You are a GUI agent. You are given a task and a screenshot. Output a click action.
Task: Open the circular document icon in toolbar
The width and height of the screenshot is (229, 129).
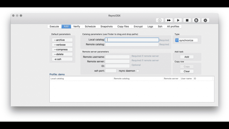pyautogui.click(x=196, y=20)
